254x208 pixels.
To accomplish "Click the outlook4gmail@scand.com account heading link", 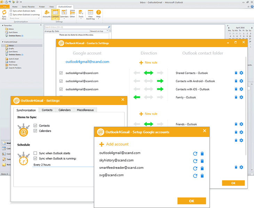I will tap(87, 62).
